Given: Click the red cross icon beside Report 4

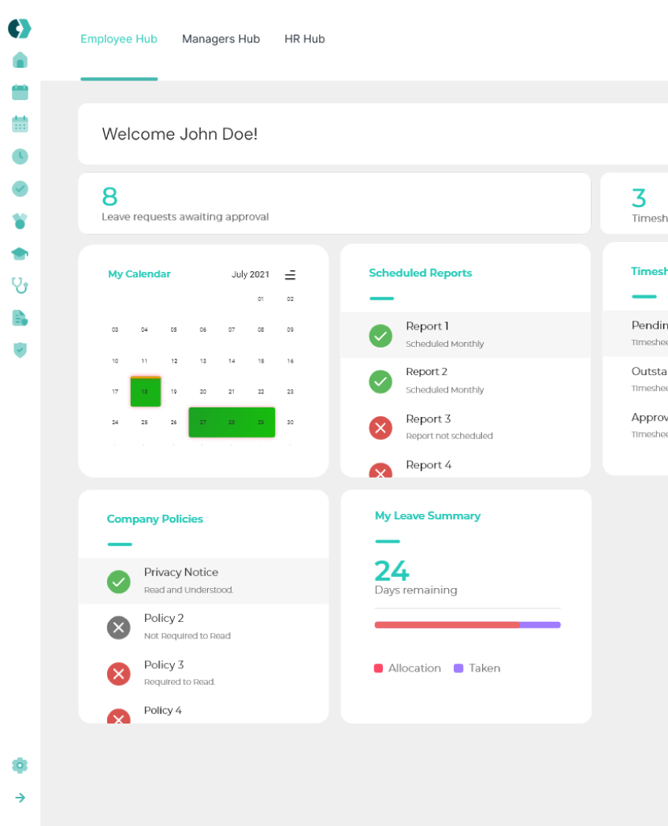Looking at the screenshot, I should coord(380,470).
